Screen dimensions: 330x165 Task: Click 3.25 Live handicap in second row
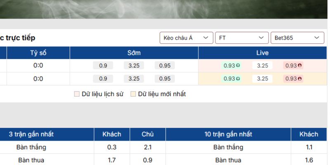pos(262,79)
